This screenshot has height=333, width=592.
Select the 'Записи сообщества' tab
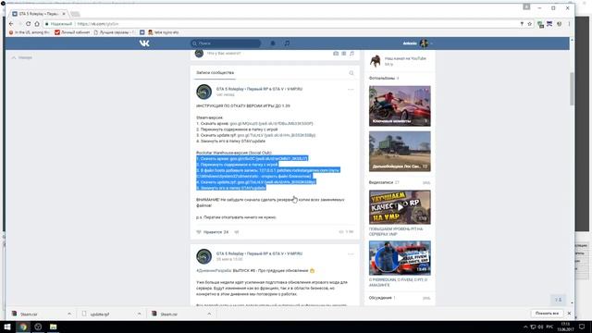(215, 72)
